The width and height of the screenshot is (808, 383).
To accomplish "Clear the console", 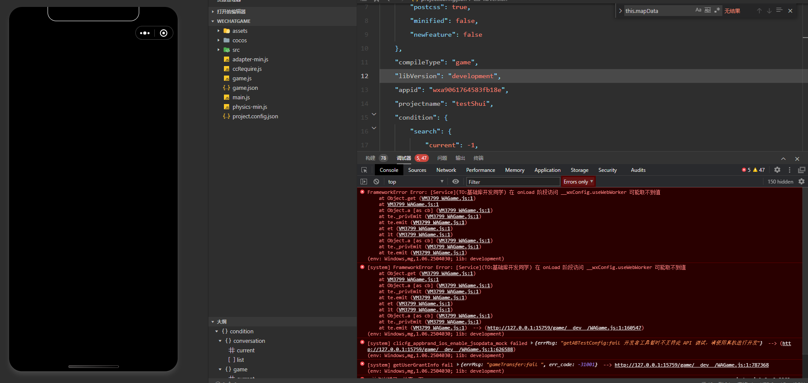I will 376,182.
